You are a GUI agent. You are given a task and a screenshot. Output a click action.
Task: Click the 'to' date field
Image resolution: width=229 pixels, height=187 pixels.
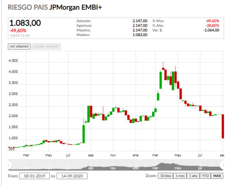(72, 176)
